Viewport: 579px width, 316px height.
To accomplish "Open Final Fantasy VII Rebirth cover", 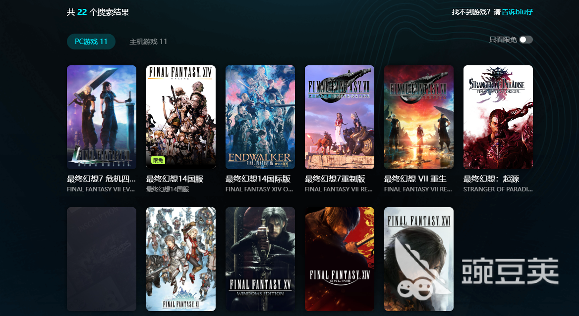I will click(419, 117).
